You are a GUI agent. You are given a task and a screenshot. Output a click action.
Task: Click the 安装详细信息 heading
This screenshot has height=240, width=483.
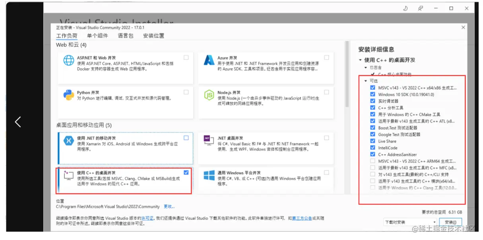pyautogui.click(x=376, y=50)
